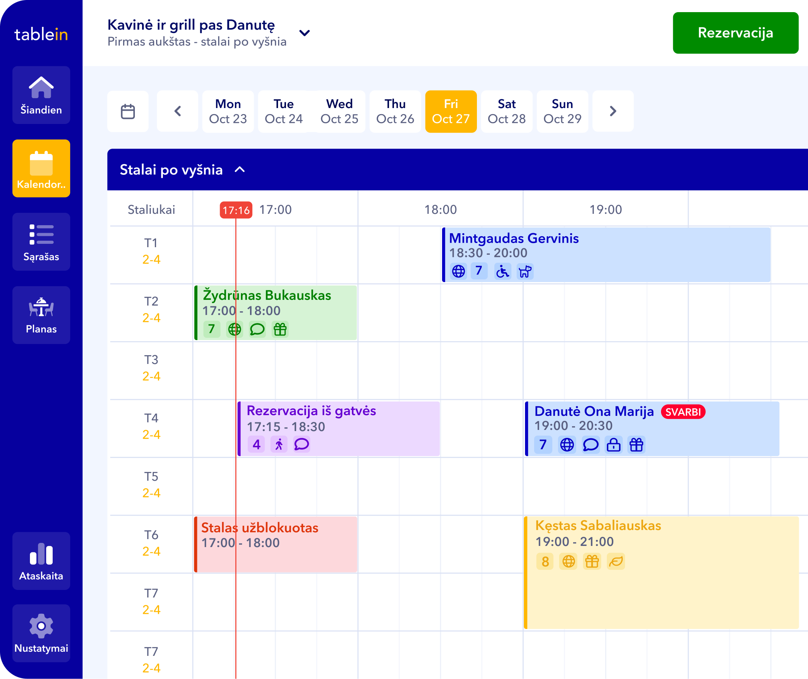Collapse the Stalai po vyšnia section
Image resolution: width=808 pixels, height=679 pixels.
(240, 170)
